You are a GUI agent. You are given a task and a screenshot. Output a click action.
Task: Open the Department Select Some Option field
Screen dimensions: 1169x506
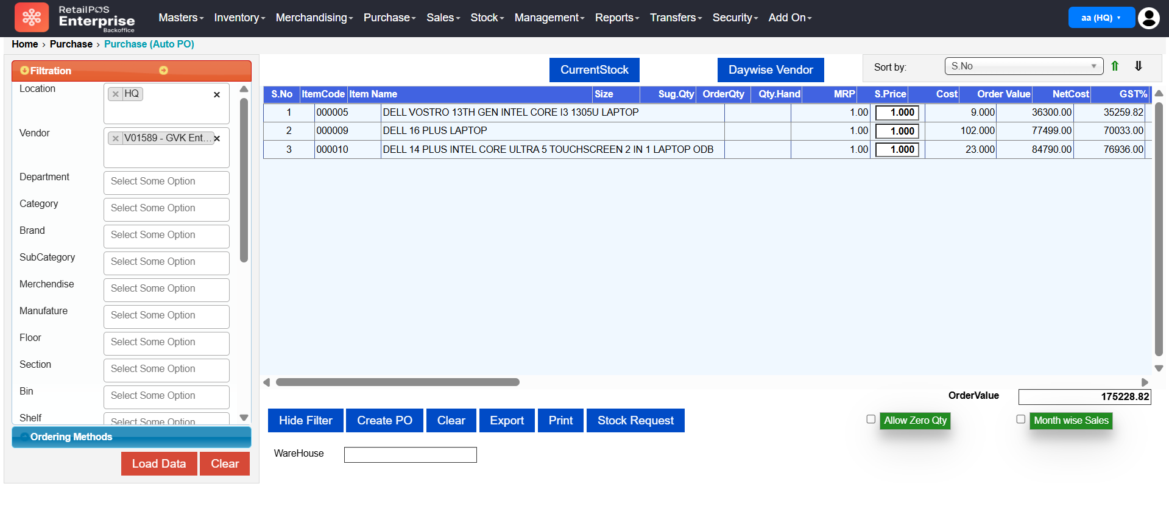[x=166, y=182]
